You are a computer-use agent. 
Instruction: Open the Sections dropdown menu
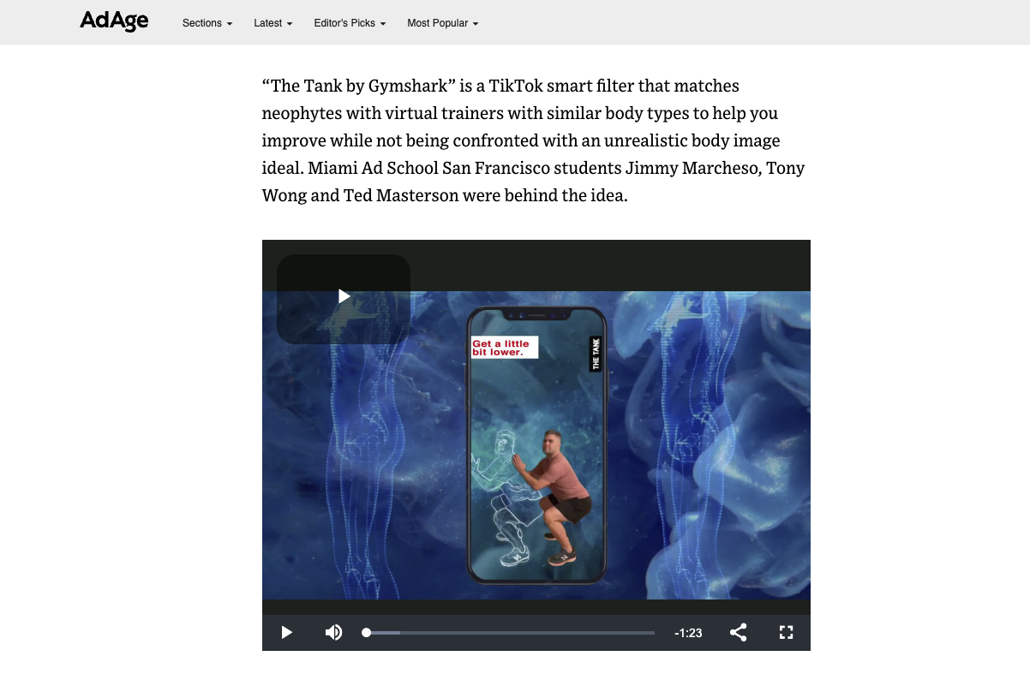(207, 23)
